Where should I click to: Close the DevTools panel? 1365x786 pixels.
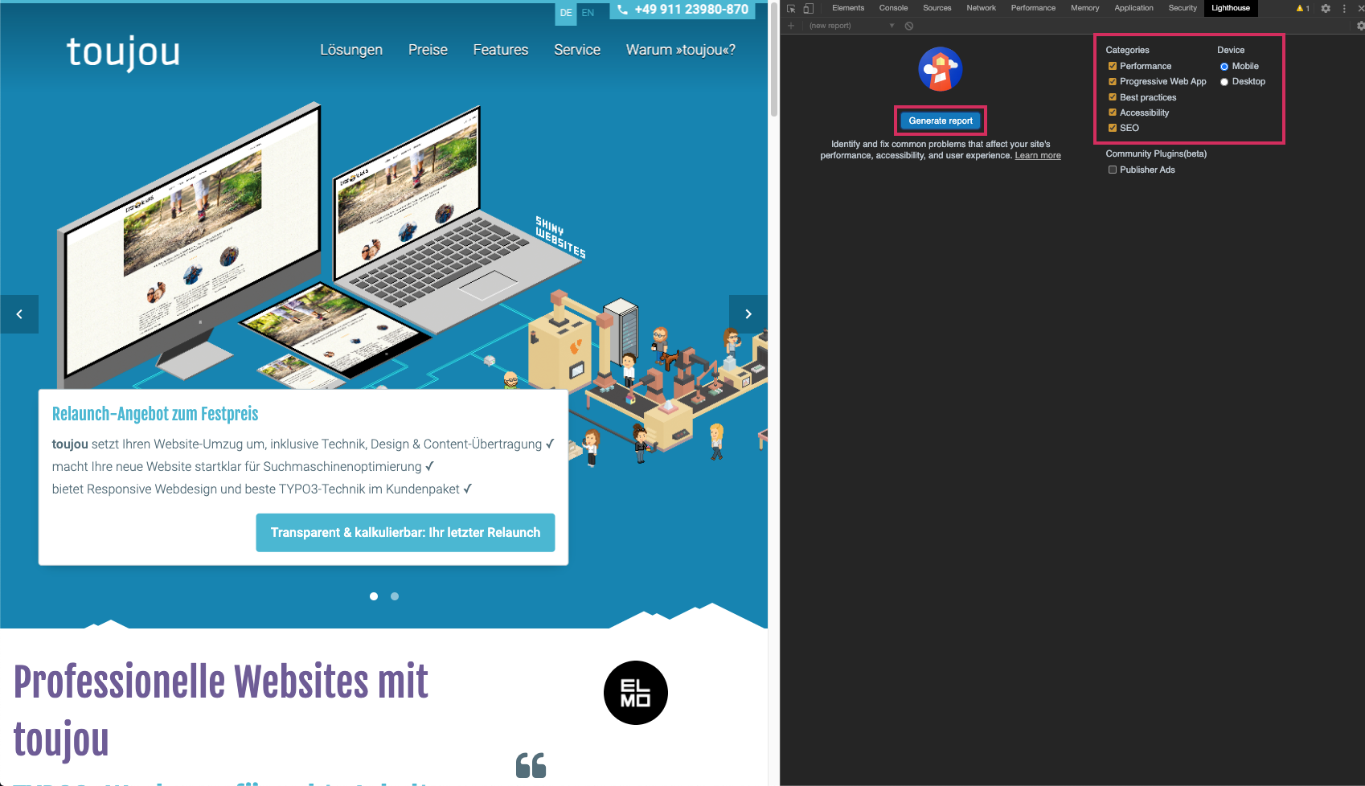1360,8
